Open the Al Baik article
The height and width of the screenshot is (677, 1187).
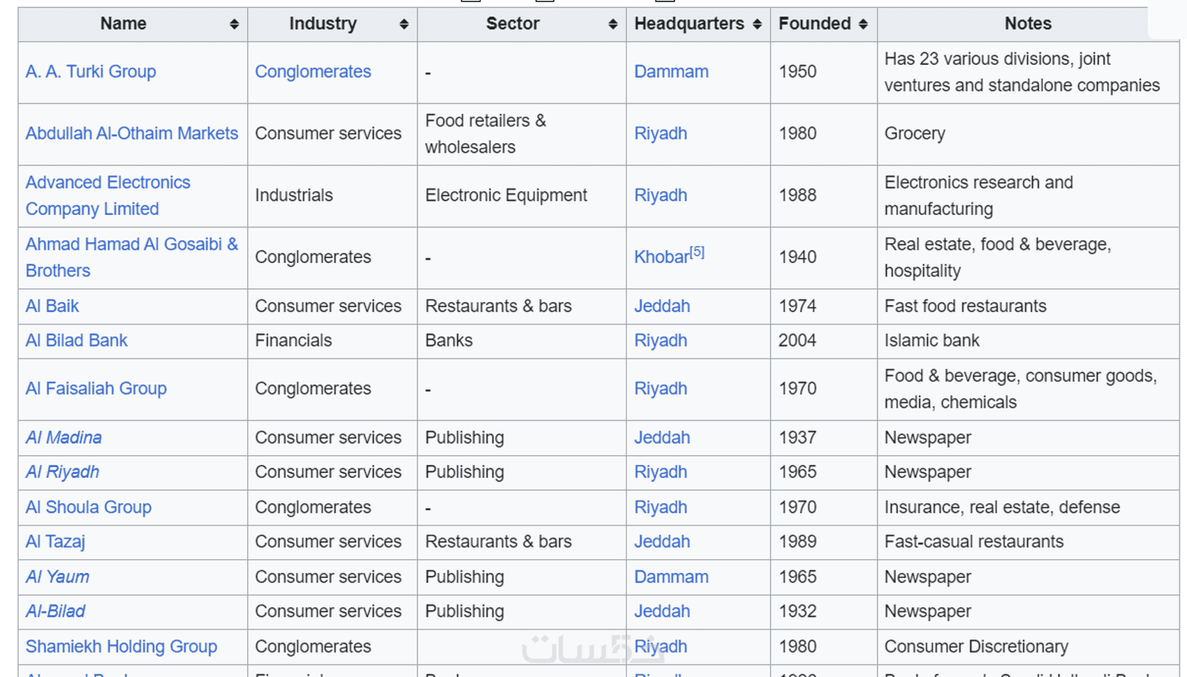[x=52, y=306]
